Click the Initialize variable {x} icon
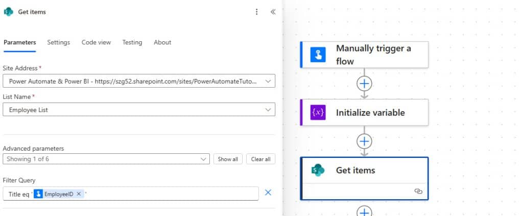The height and width of the screenshot is (216, 523). pos(318,113)
